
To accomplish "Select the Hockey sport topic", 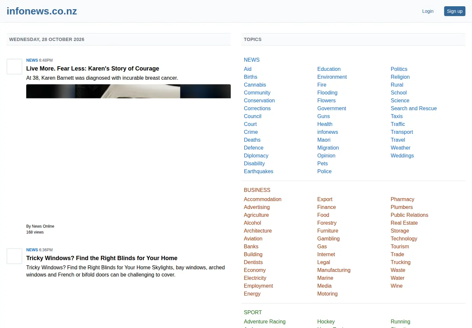I will [x=326, y=321].
